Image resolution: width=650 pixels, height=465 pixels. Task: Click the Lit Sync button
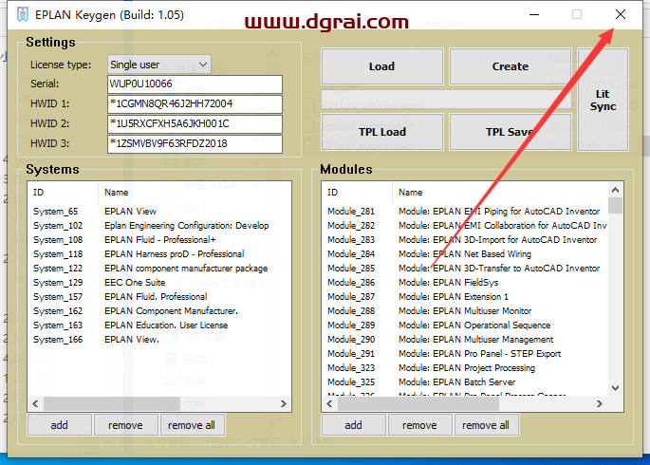(603, 100)
